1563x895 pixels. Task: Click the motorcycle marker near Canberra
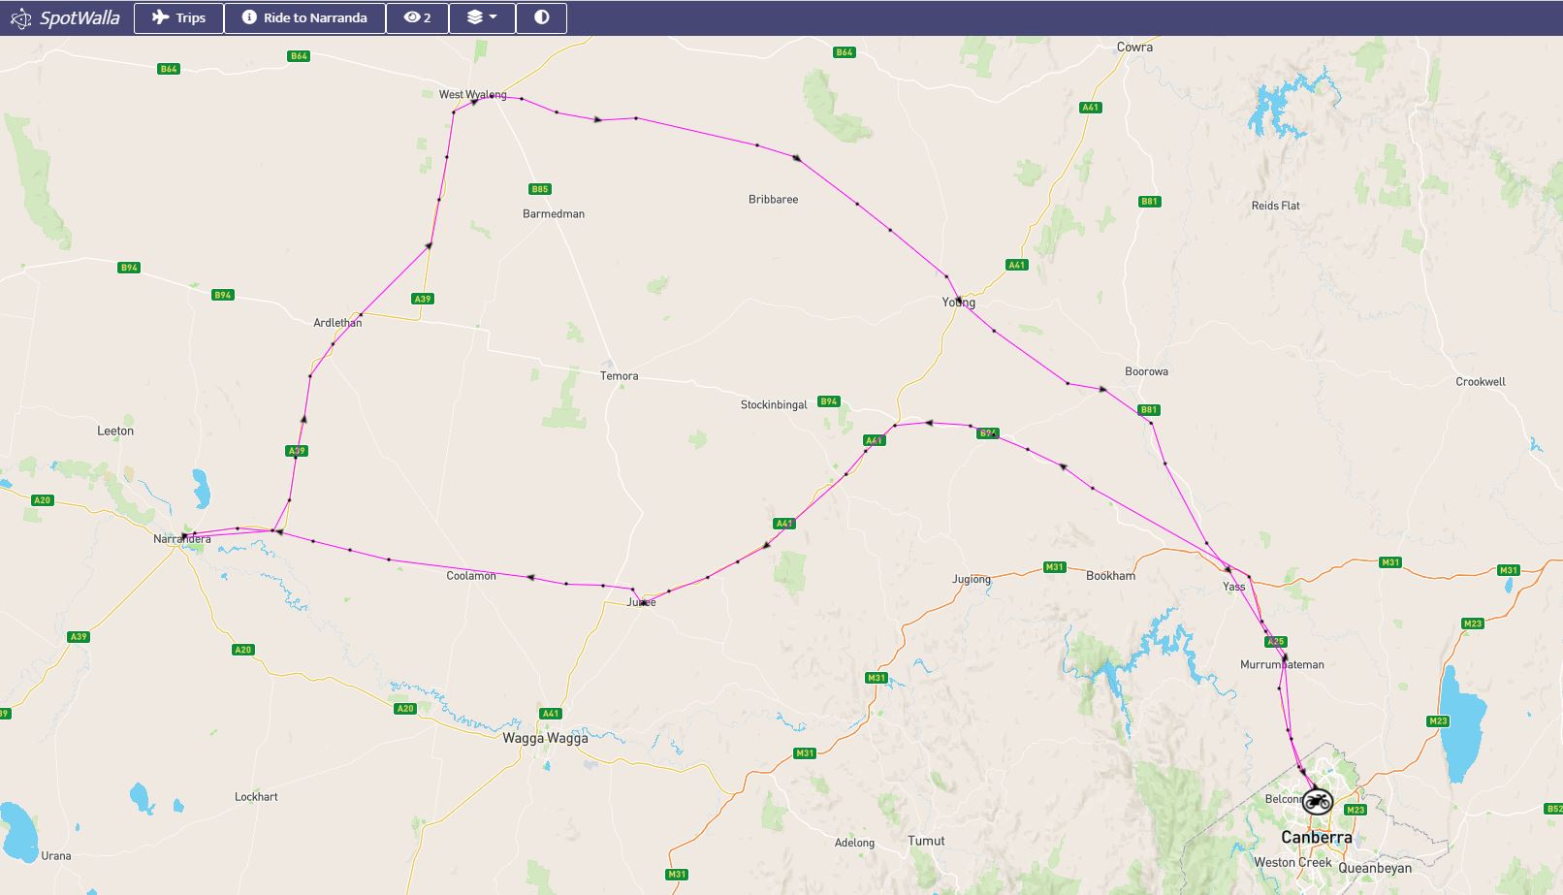click(1317, 801)
